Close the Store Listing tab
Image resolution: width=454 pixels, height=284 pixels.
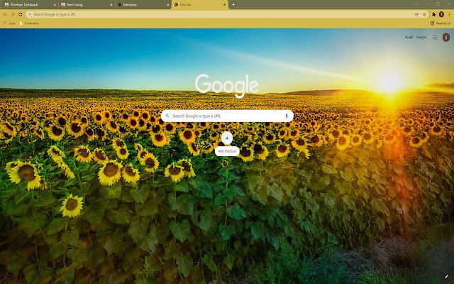click(111, 5)
